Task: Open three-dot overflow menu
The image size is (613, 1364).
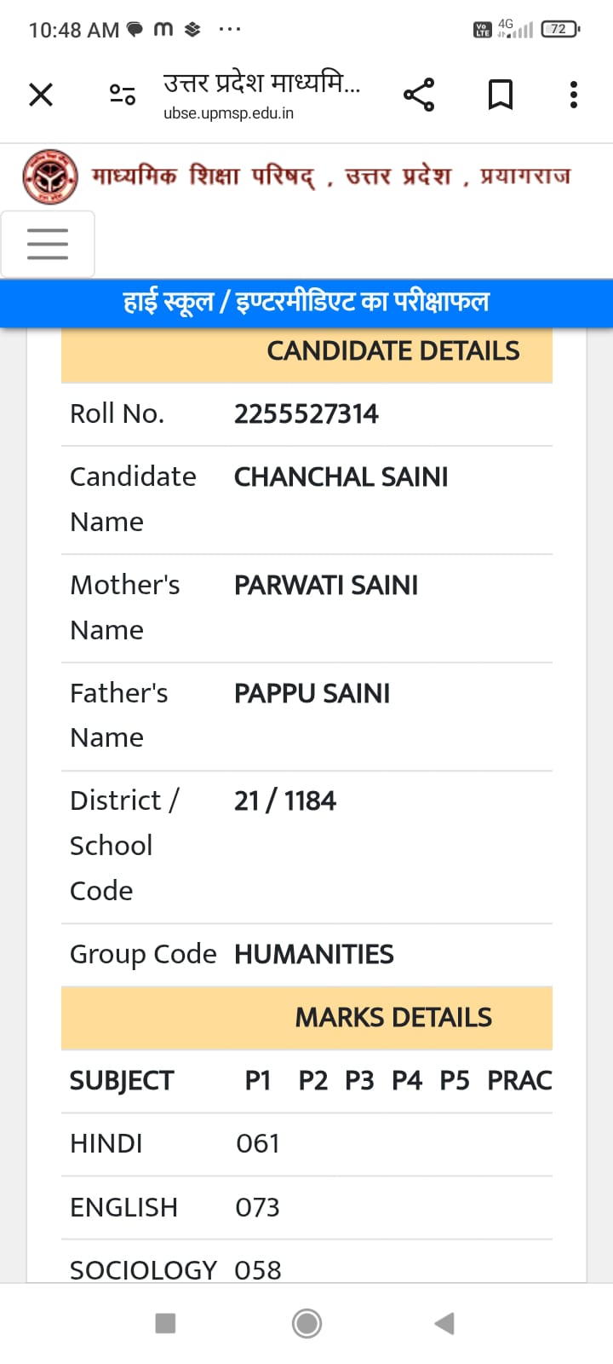Action: click(574, 95)
